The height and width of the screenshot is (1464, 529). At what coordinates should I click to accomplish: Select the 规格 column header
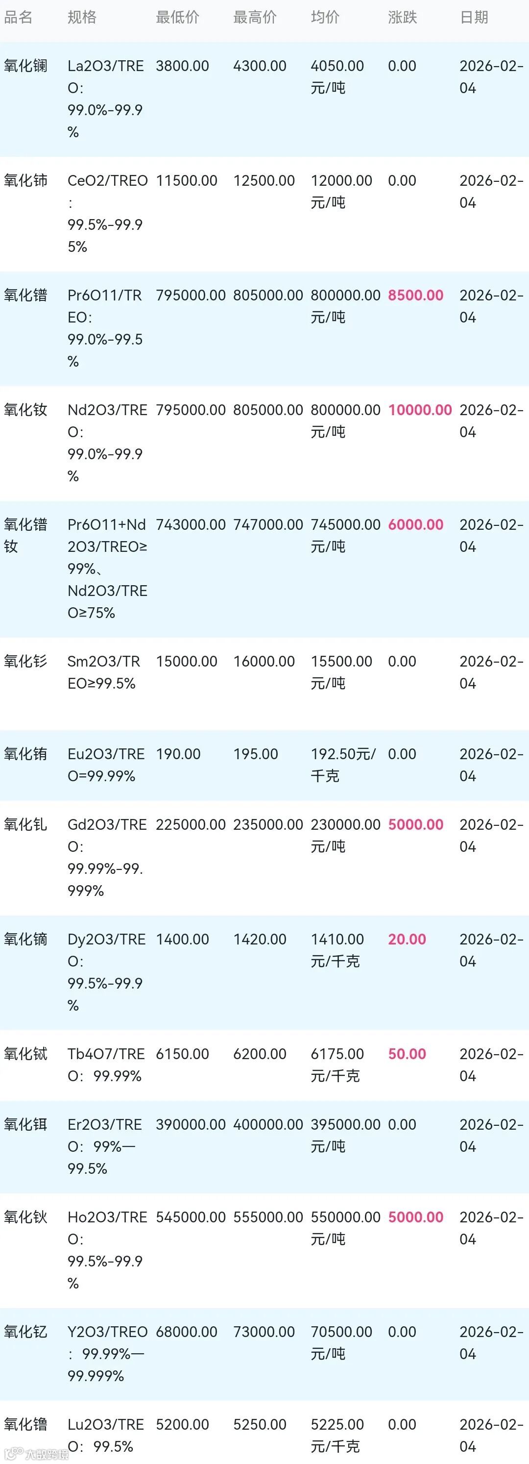(82, 17)
